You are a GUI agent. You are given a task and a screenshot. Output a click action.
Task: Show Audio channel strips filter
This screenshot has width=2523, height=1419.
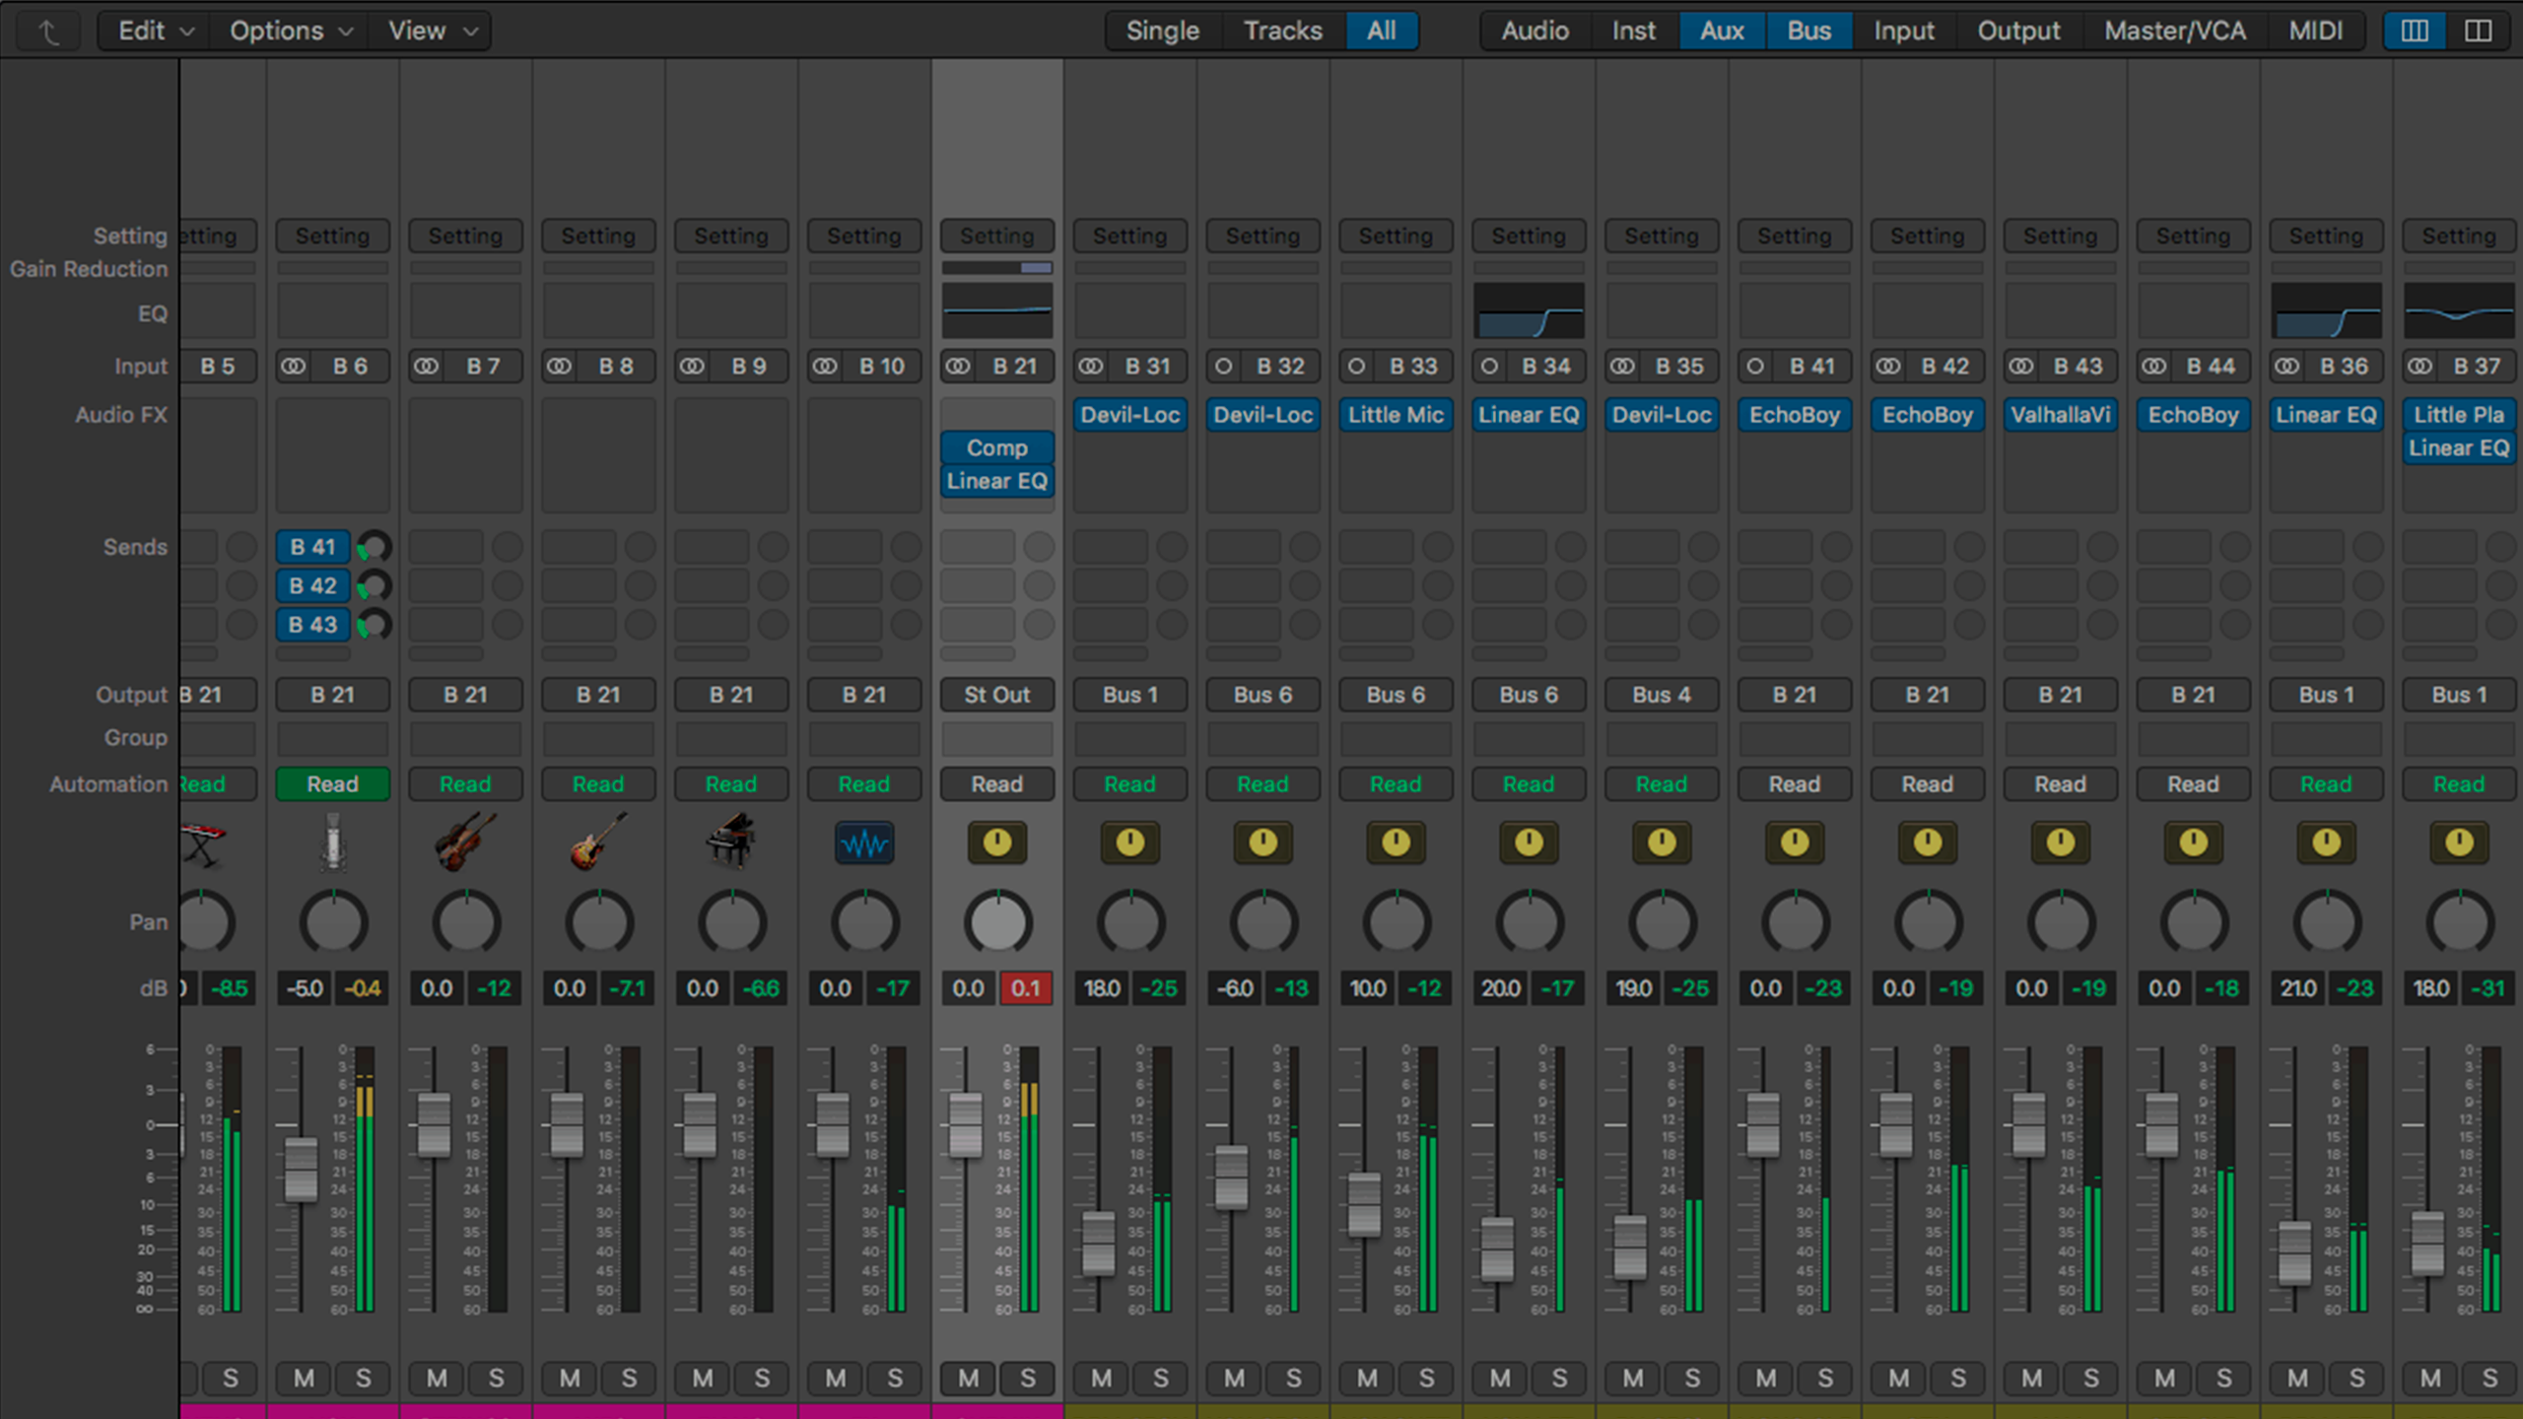(x=1534, y=31)
